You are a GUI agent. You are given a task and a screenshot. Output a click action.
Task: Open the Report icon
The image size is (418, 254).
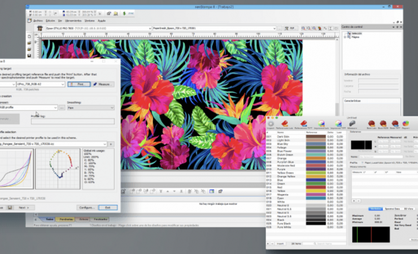click(x=405, y=124)
